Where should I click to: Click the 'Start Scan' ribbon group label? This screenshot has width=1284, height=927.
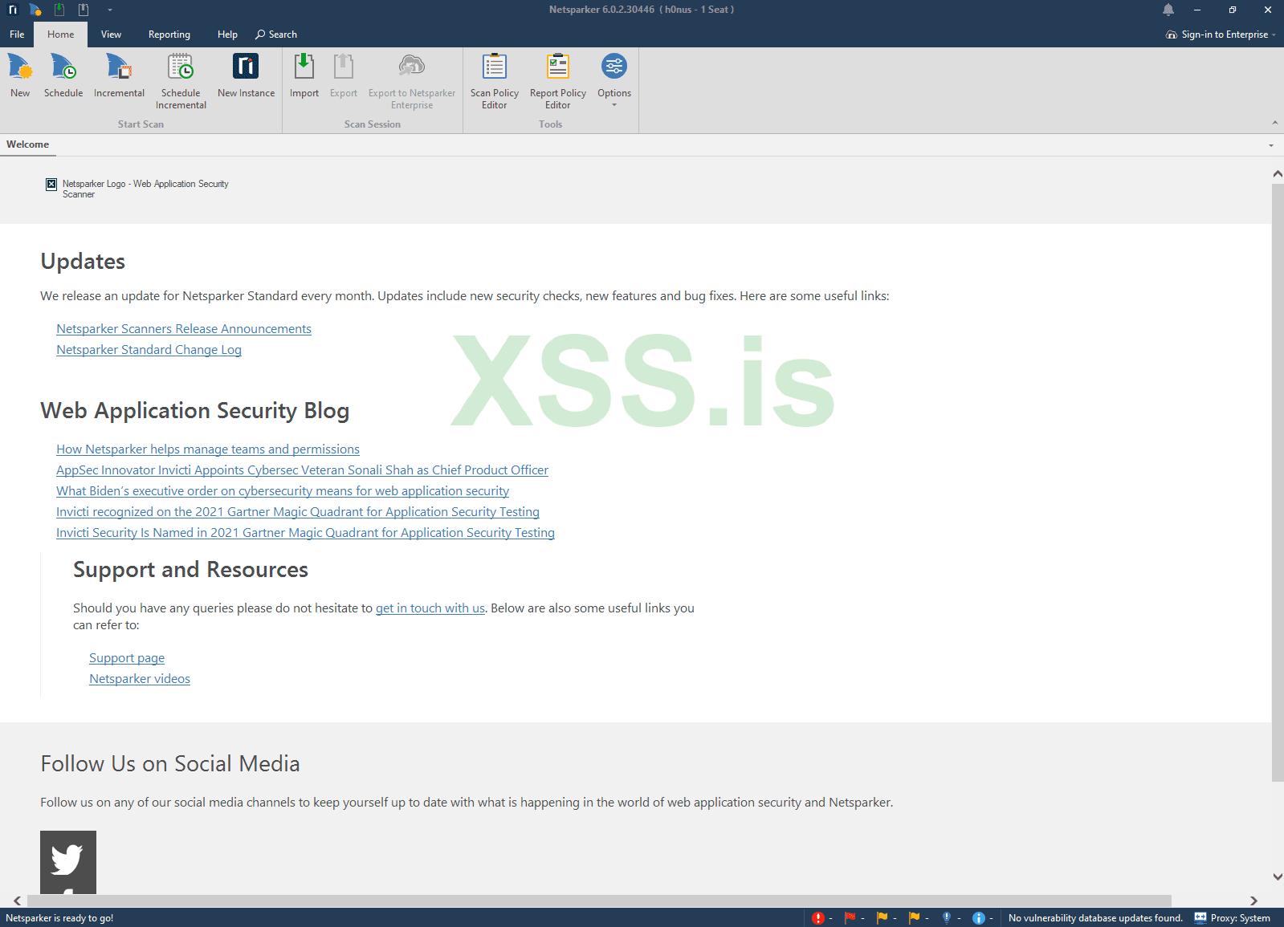[141, 124]
